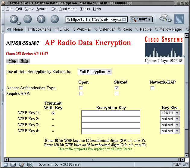Open the Back button history dropdown arrow
190x168 pixels.
point(19,23)
